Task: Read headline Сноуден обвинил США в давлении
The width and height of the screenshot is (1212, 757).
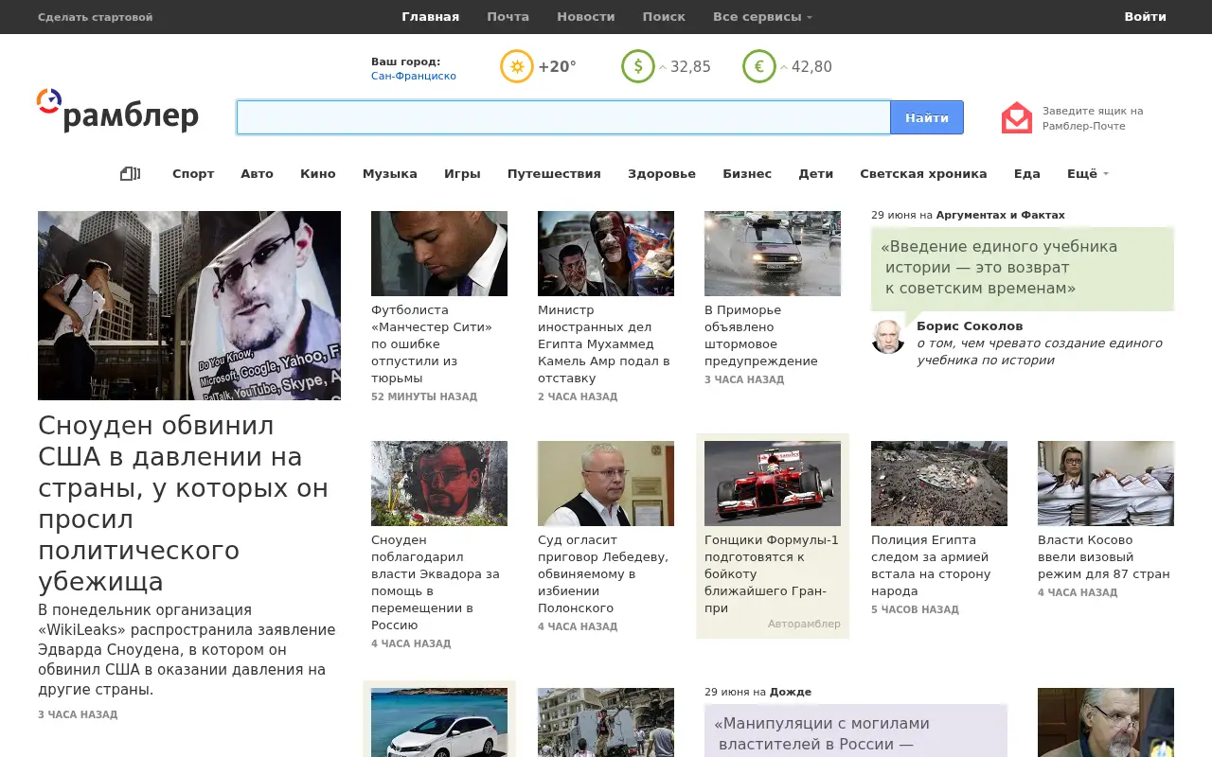Action: [185, 503]
